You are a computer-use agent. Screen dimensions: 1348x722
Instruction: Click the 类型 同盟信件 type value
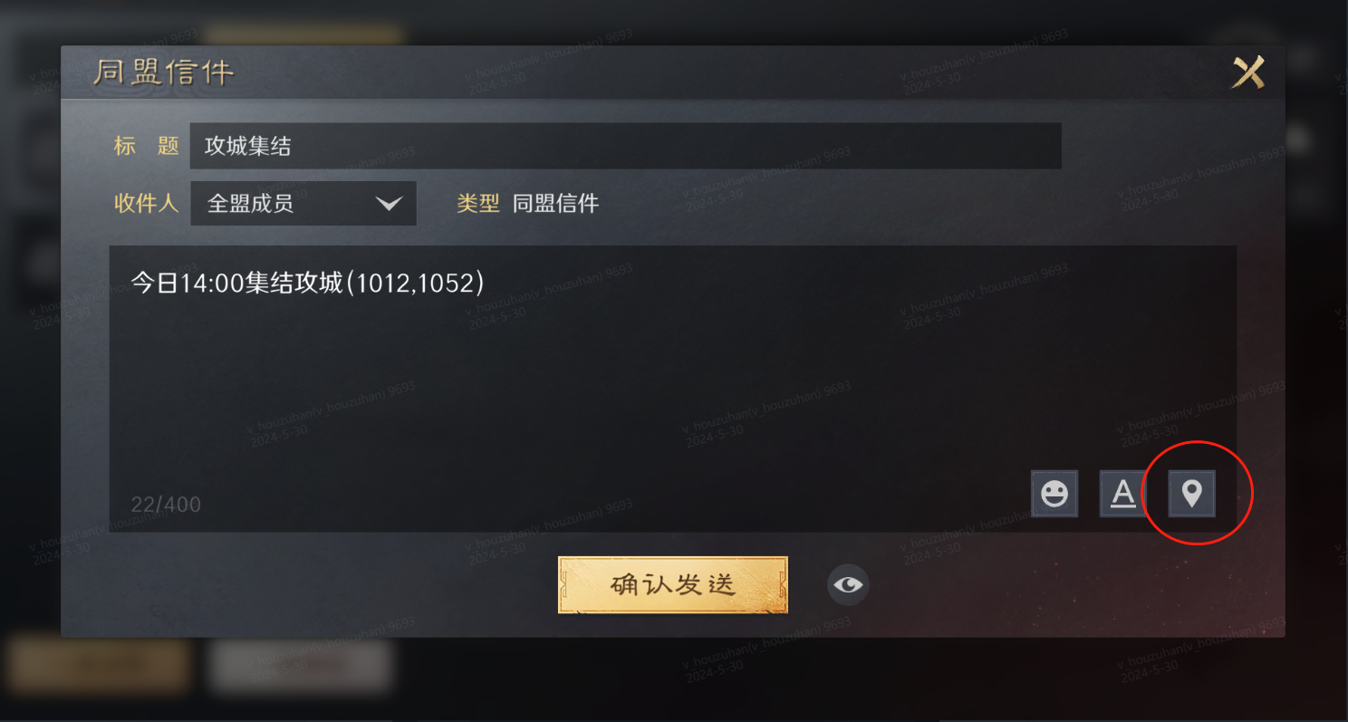(555, 203)
